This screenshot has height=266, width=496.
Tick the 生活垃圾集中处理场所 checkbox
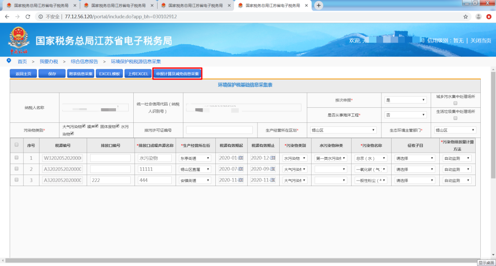tap(455, 118)
